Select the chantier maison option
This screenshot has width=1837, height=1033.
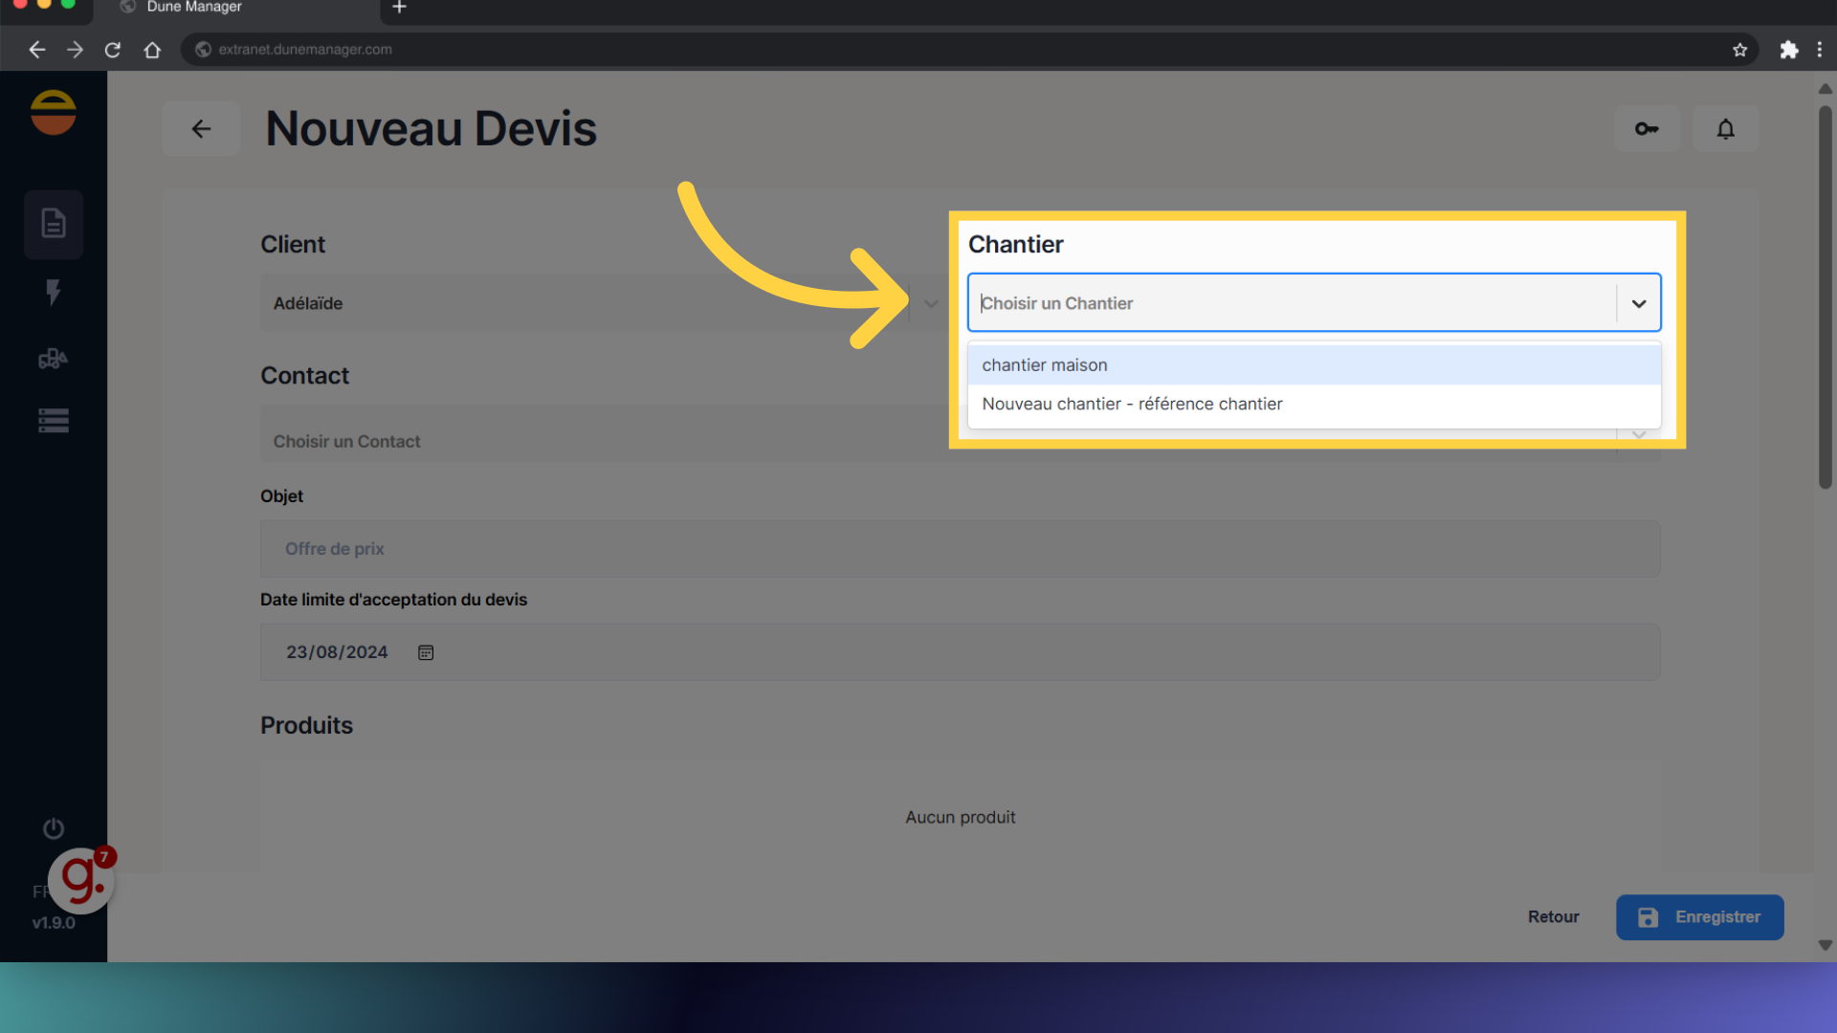pos(1045,365)
